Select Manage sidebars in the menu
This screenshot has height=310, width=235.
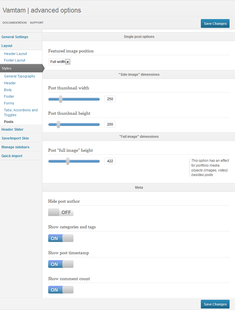click(15, 147)
